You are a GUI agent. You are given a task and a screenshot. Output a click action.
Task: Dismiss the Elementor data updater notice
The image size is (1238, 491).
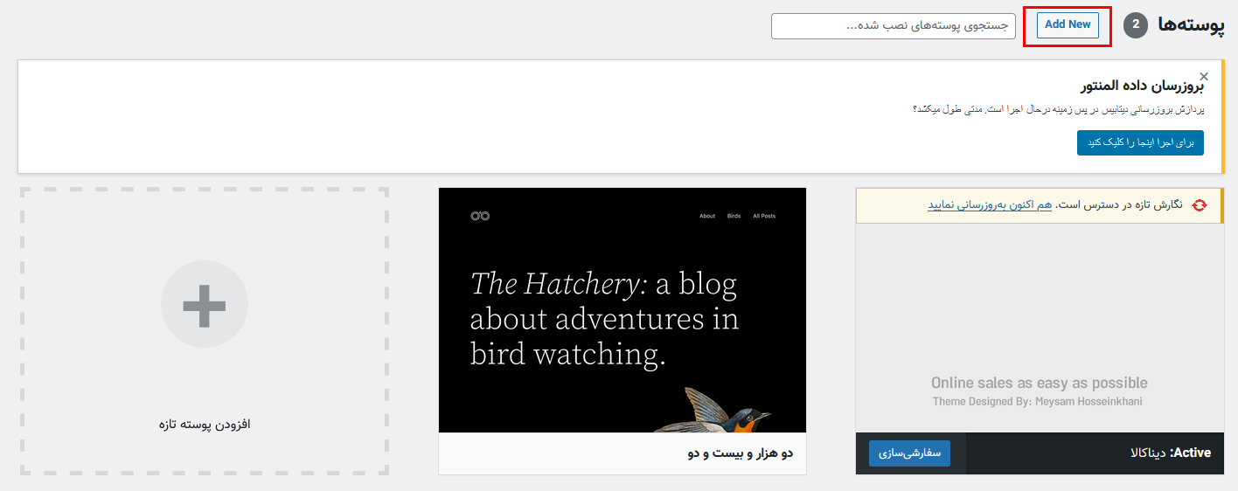click(1204, 76)
